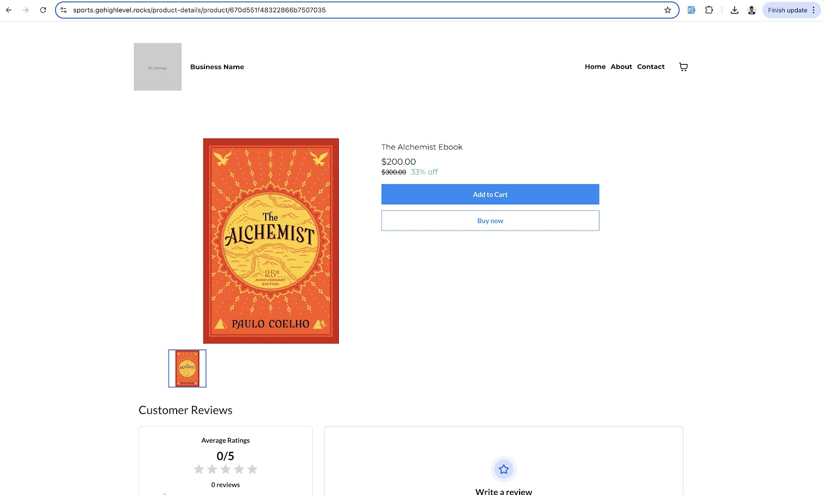
Task: Click the browser forward arrow
Action: [26, 10]
